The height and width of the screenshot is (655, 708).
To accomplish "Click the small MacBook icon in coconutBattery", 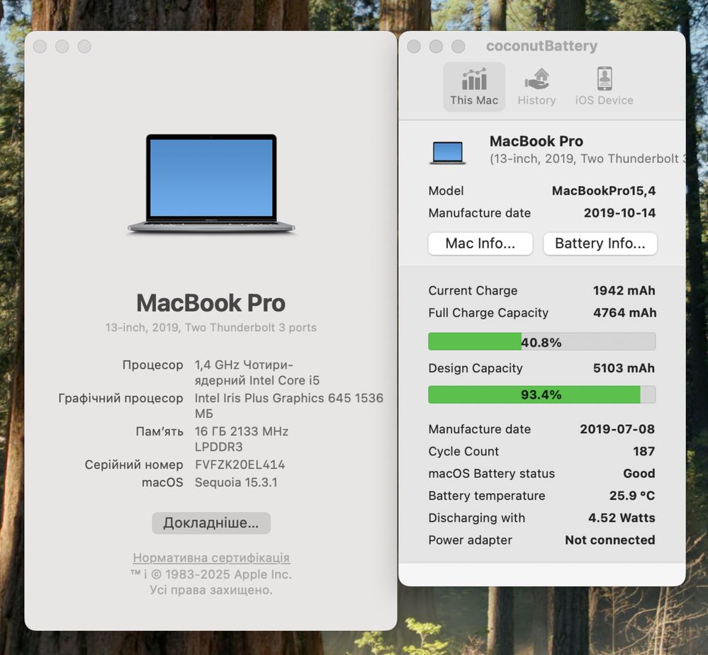I will 447,152.
